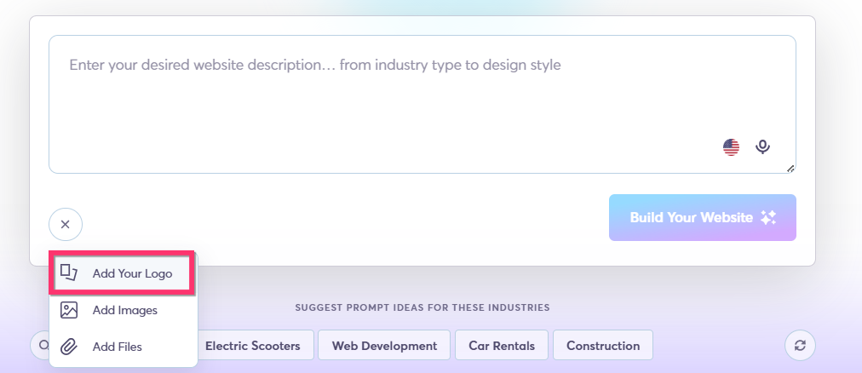Click the refresh industries suggestions icon
This screenshot has width=862, height=373.
(800, 346)
